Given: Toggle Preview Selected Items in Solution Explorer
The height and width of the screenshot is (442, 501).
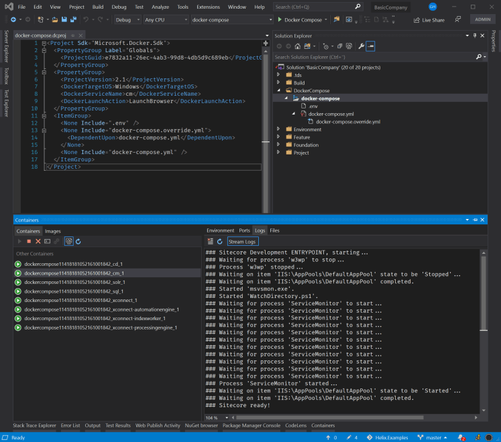Looking at the screenshot, I should tap(371, 46).
